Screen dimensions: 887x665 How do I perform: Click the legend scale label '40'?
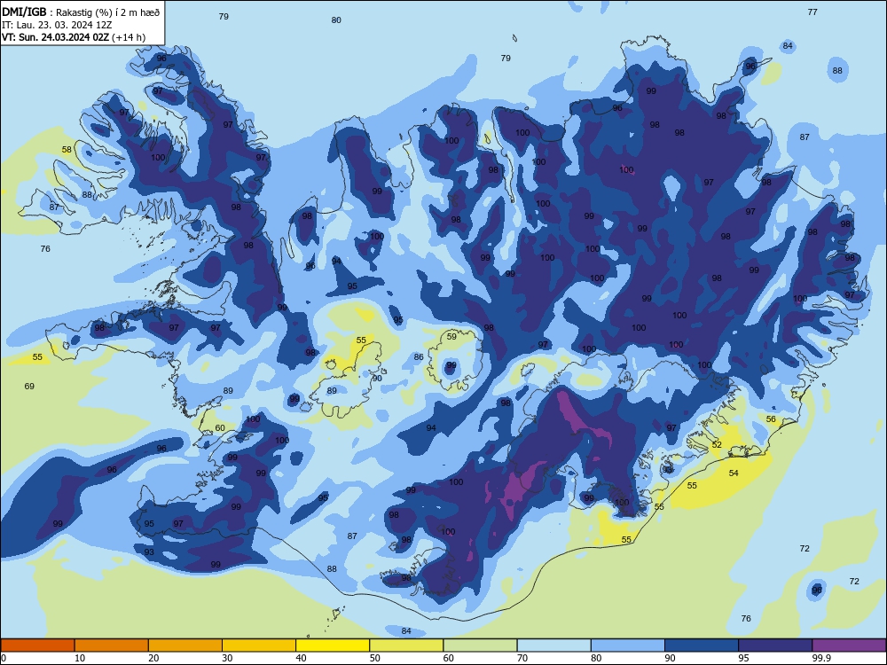(x=301, y=658)
